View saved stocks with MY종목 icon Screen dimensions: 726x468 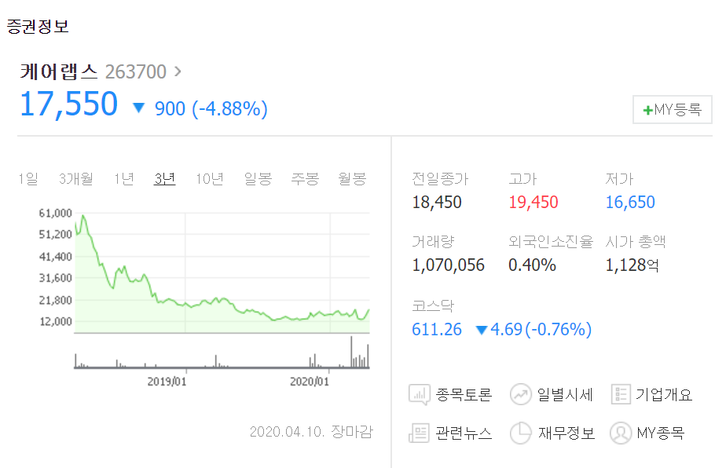620,433
